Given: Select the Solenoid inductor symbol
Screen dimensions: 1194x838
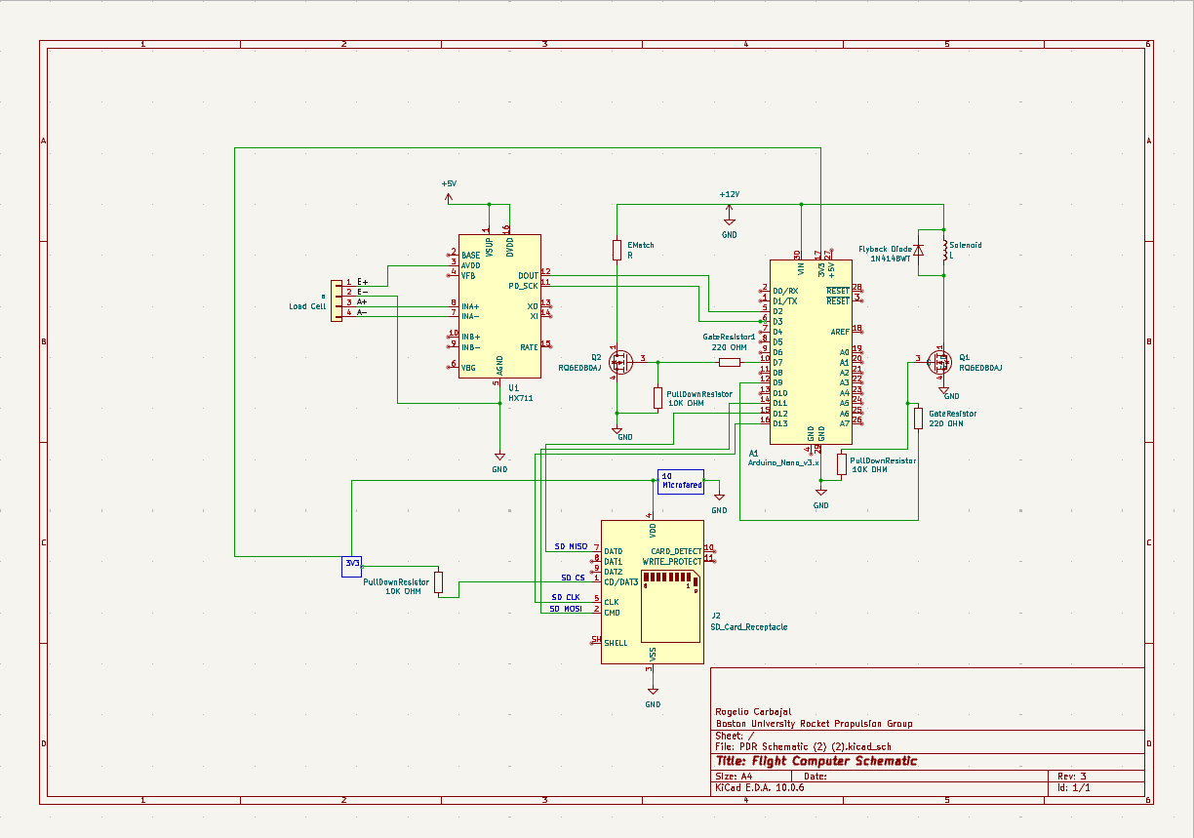Looking at the screenshot, I should (944, 250).
